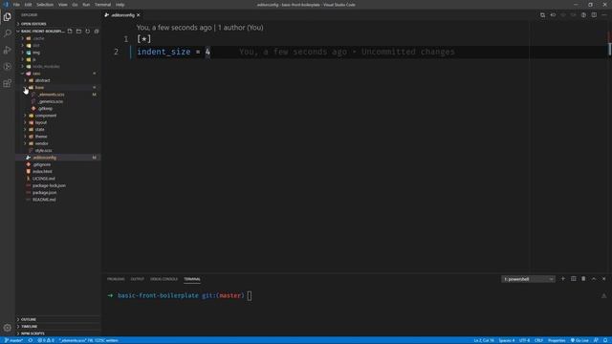The height and width of the screenshot is (344, 612).
Task: Split the terminal panel
Action: click(x=574, y=279)
